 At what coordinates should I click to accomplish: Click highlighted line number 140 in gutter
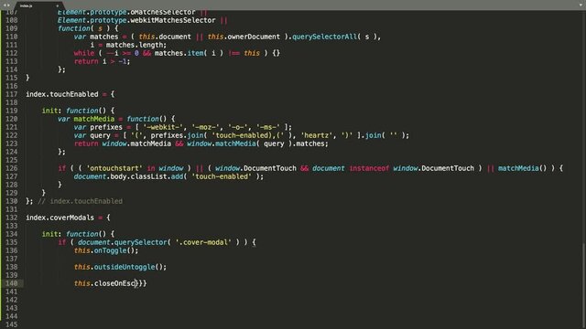(12, 282)
